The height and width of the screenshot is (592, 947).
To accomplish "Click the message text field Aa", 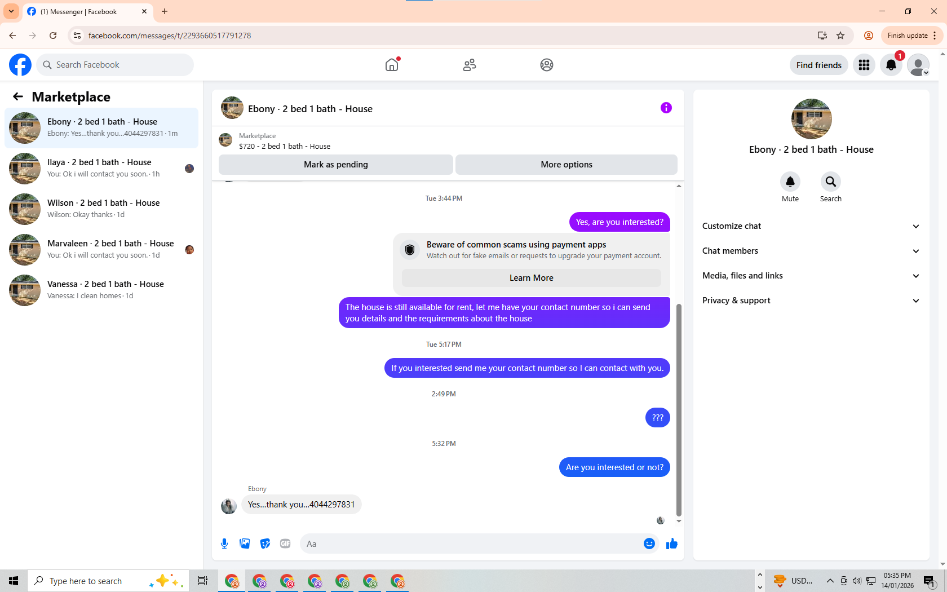I will pos(471,544).
